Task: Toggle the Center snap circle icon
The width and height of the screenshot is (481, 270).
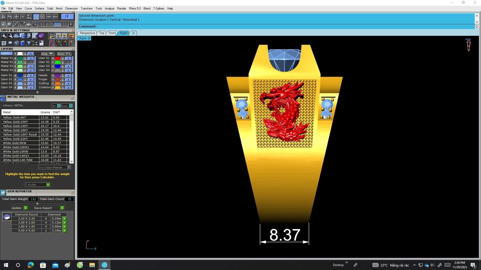Action: [42, 17]
